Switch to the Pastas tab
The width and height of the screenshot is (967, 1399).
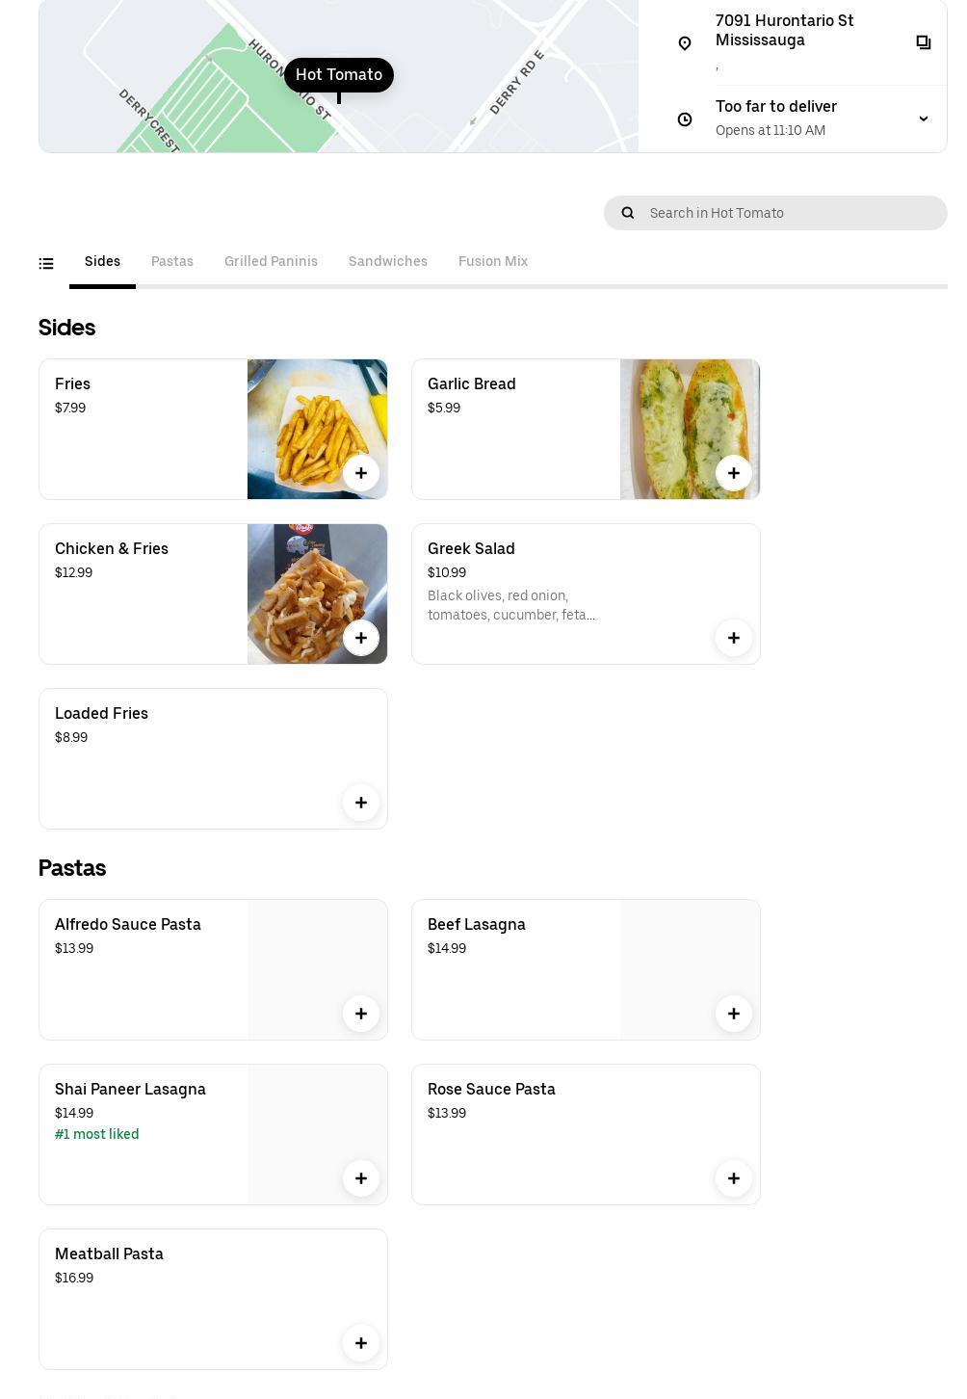[172, 262]
